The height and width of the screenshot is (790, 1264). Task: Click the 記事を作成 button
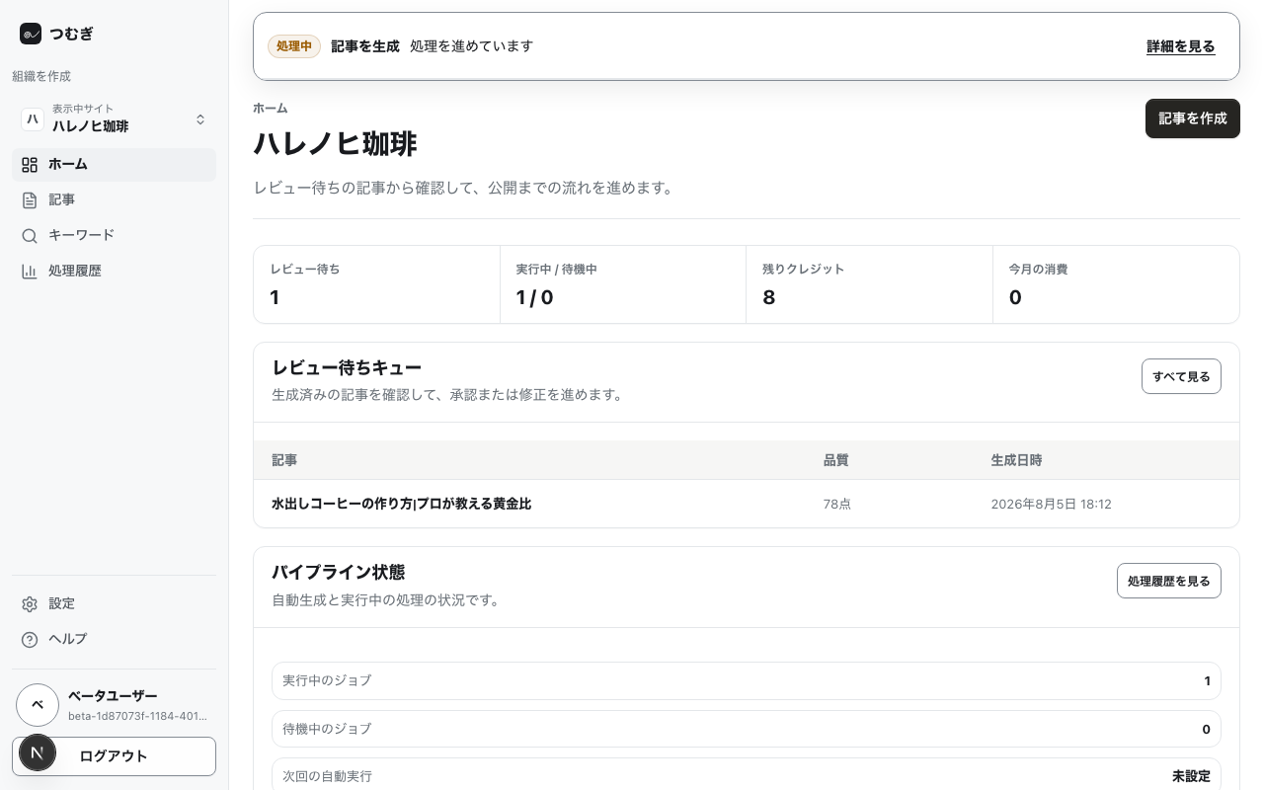pos(1193,118)
